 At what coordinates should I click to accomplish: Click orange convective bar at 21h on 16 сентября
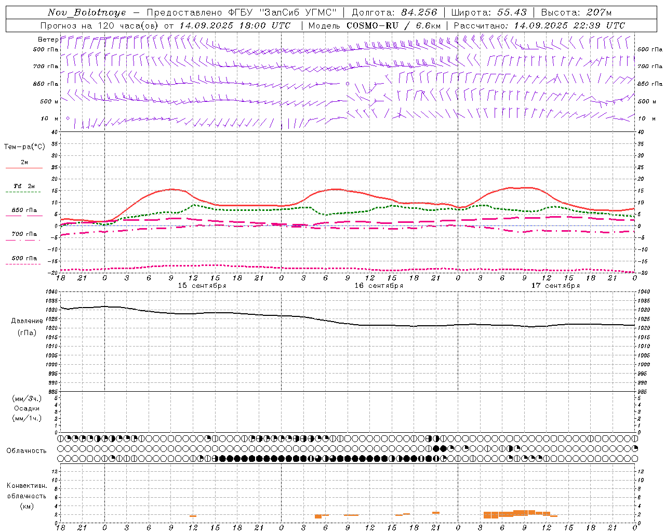(x=436, y=513)
